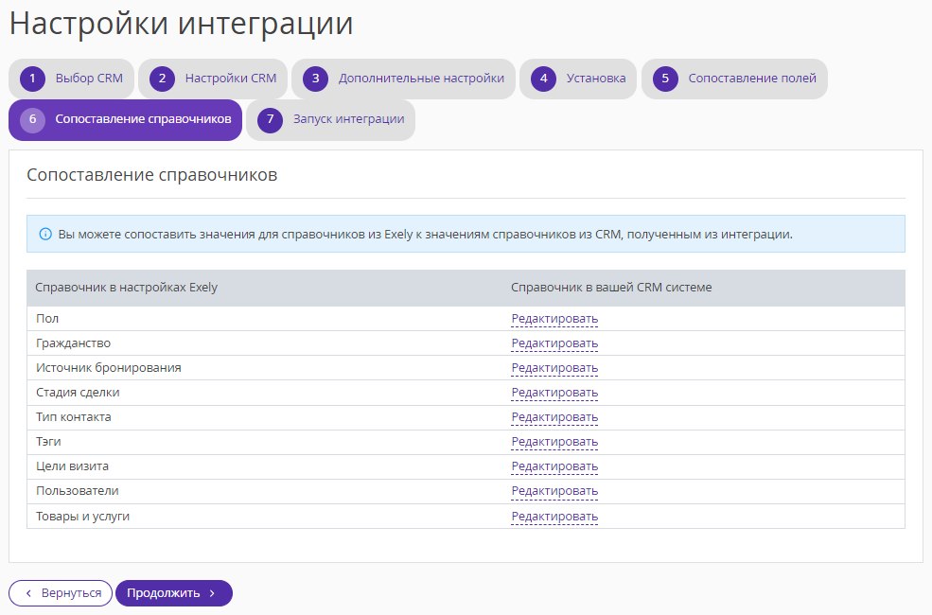
Task: Open step 7 Запуск интеграции
Action: pos(330,119)
